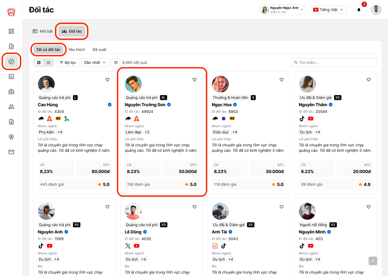Expand the Gần nhất sort dropdown
This screenshot has width=388, height=276.
(x=95, y=63)
